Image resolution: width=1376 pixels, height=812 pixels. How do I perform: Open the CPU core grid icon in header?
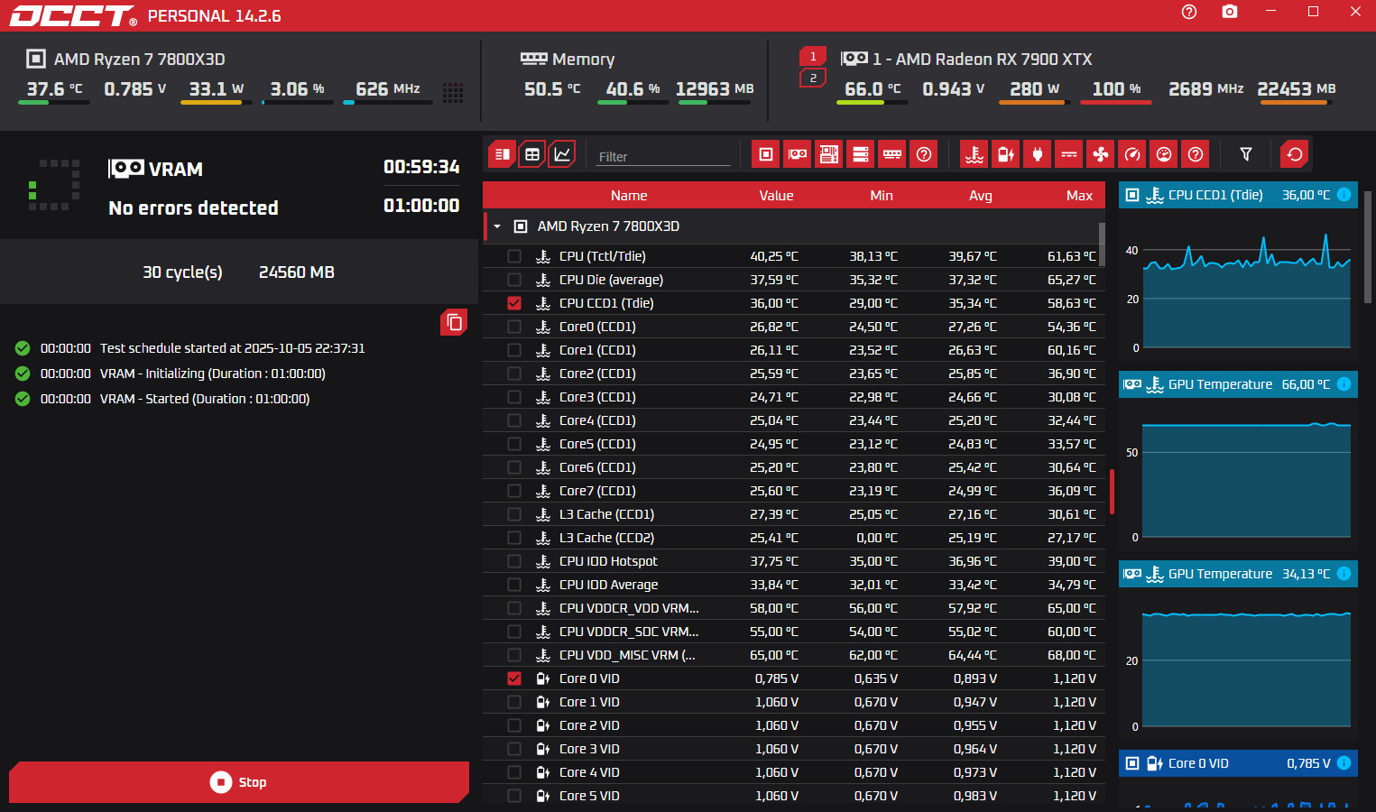(x=453, y=92)
